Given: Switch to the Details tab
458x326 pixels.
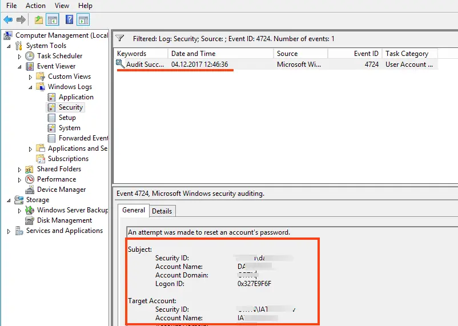Looking at the screenshot, I should click(162, 211).
